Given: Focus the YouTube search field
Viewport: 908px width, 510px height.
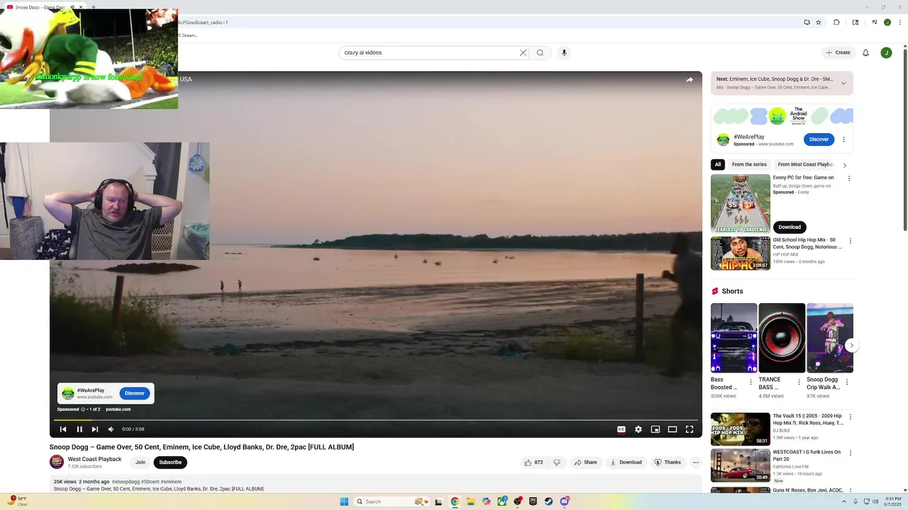Looking at the screenshot, I should pyautogui.click(x=430, y=52).
